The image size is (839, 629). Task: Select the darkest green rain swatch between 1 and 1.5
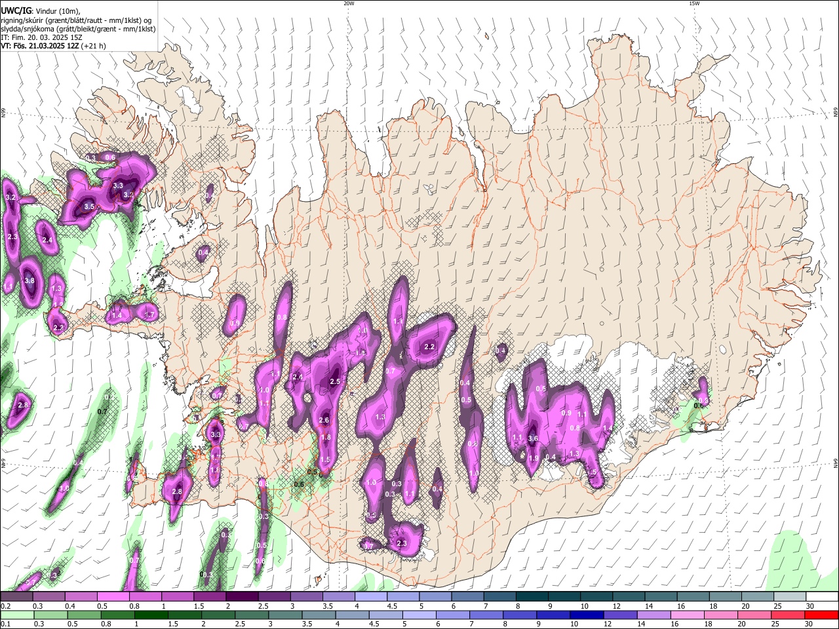[153, 615]
